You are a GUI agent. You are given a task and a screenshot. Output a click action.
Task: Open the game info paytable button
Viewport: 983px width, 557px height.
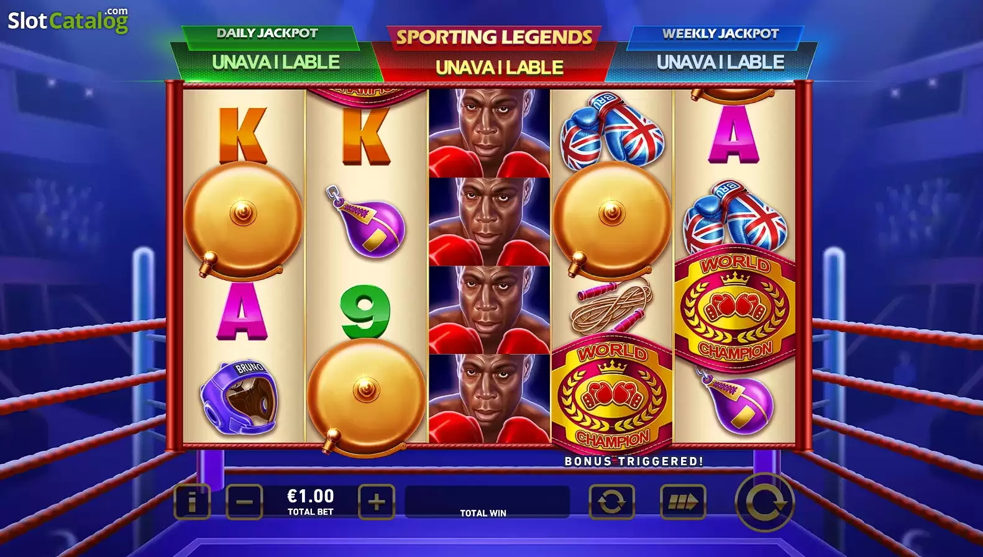(x=192, y=502)
